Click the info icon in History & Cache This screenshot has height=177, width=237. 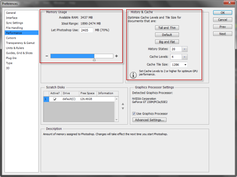[133, 75]
